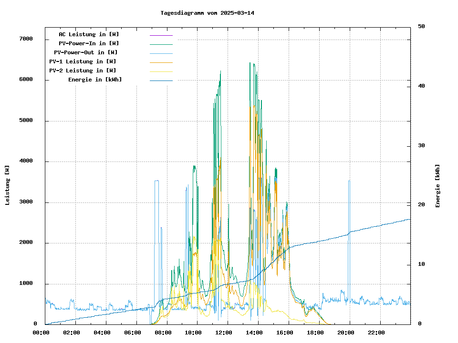
Task: Click the left axis title Leistung [W]
Action: pyautogui.click(x=8, y=185)
